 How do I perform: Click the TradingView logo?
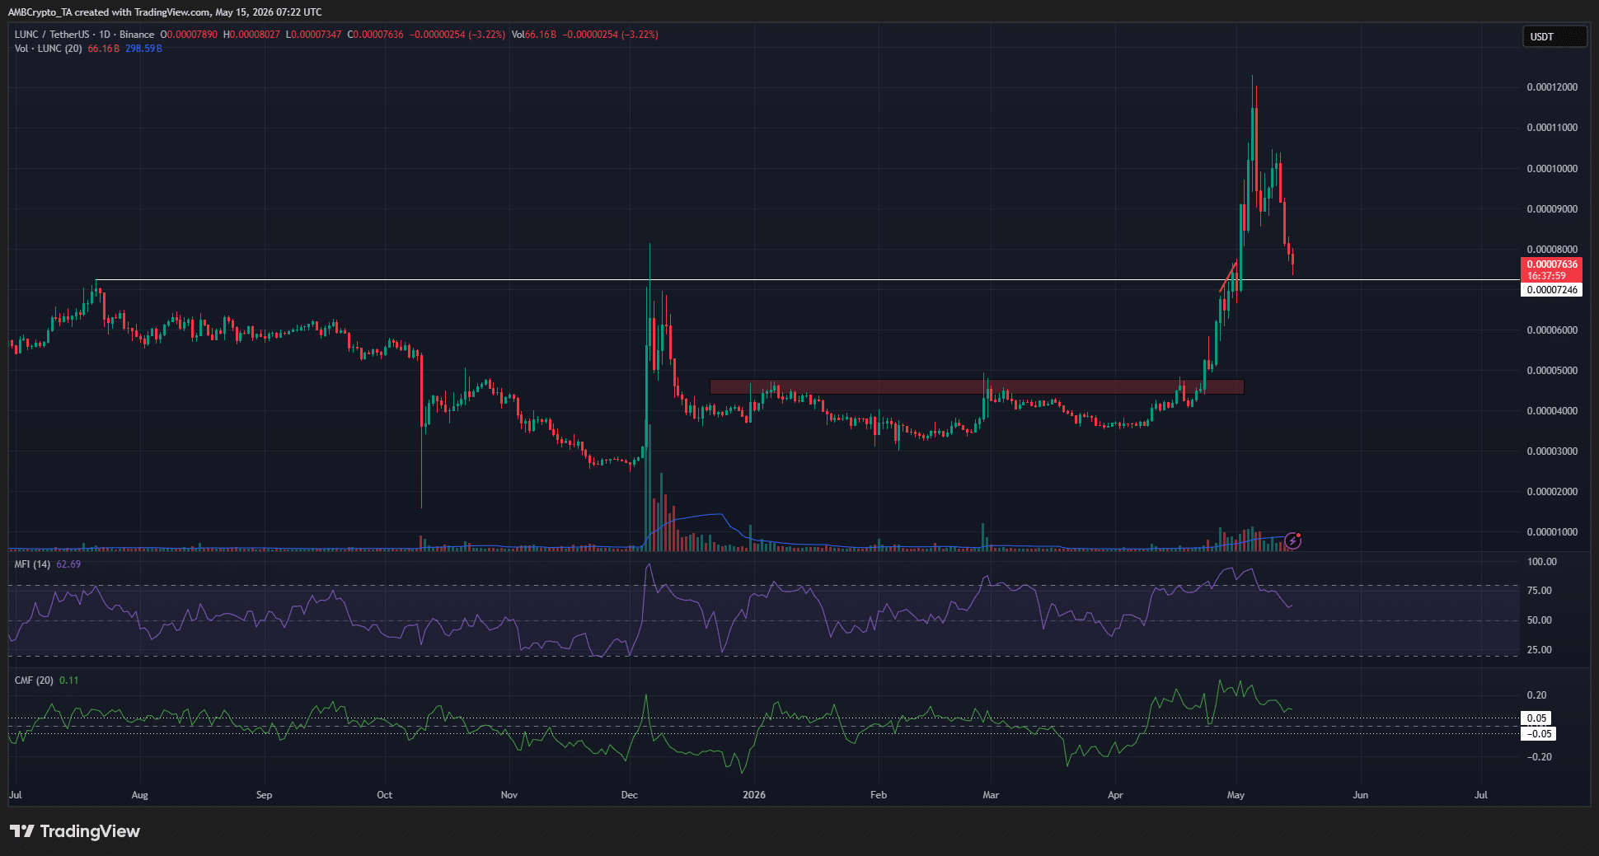coord(75,830)
